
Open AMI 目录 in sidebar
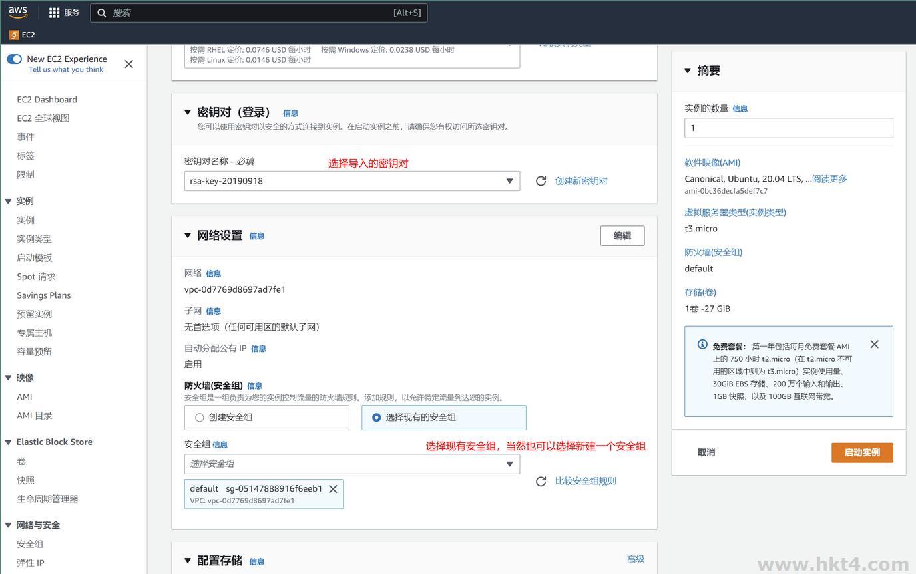pos(35,416)
